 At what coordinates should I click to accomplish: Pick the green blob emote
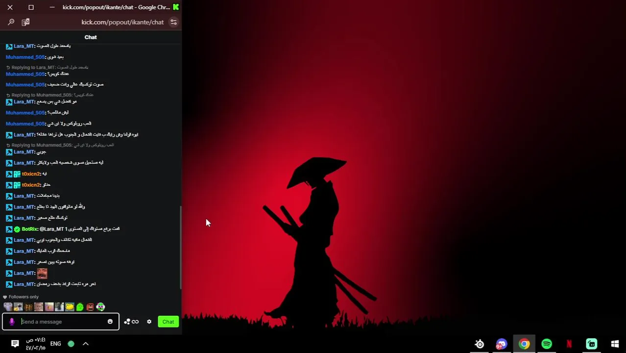tap(80, 307)
